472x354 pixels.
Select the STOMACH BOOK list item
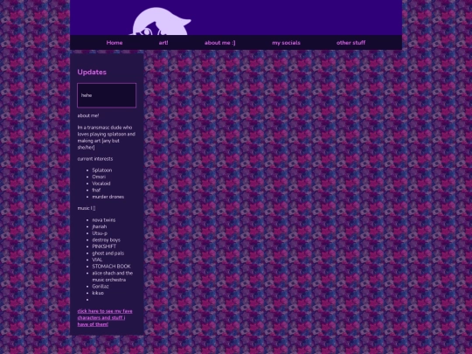click(111, 267)
